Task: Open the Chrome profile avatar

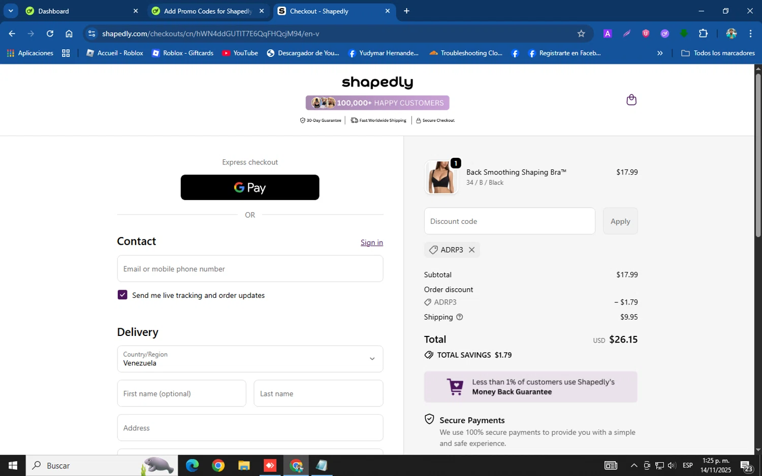Action: (732, 33)
